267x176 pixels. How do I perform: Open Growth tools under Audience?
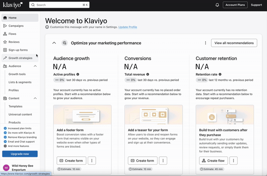point(17,74)
